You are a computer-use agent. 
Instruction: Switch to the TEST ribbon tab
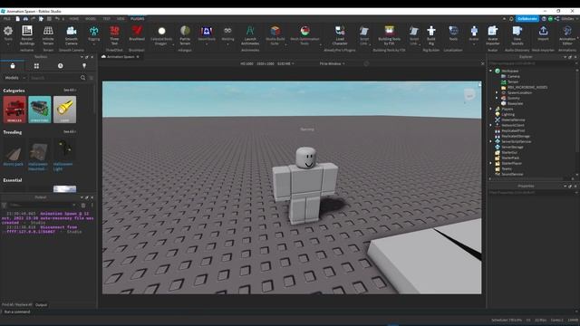click(107, 18)
